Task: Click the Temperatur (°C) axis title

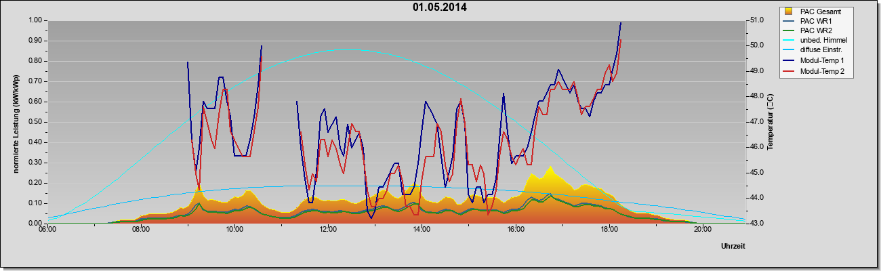Action: point(770,122)
